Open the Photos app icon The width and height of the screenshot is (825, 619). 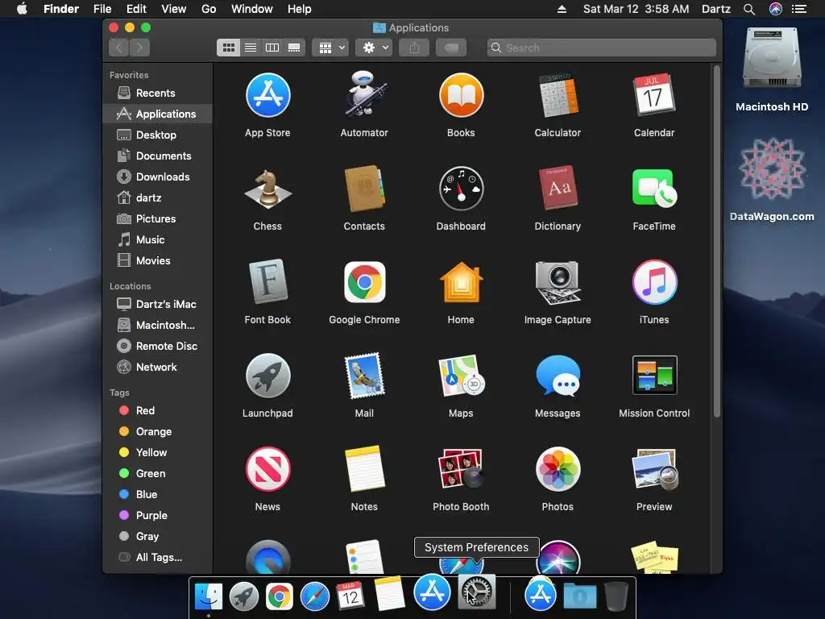click(x=558, y=469)
